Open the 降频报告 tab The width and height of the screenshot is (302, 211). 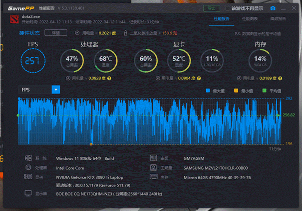(278, 19)
